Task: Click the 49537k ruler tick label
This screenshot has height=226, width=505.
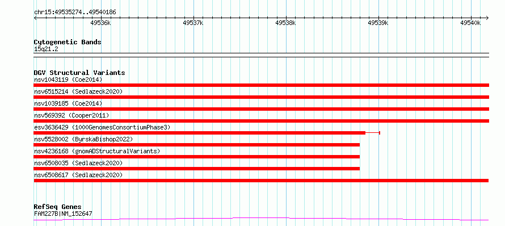Action: tap(193, 23)
